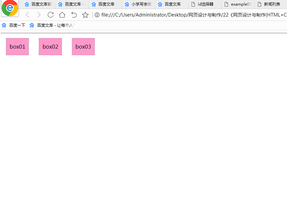Image resolution: width=287 pixels, height=197 pixels.
Task: Switch to the second tab titled 百度文库 -
Action: coord(72,4)
